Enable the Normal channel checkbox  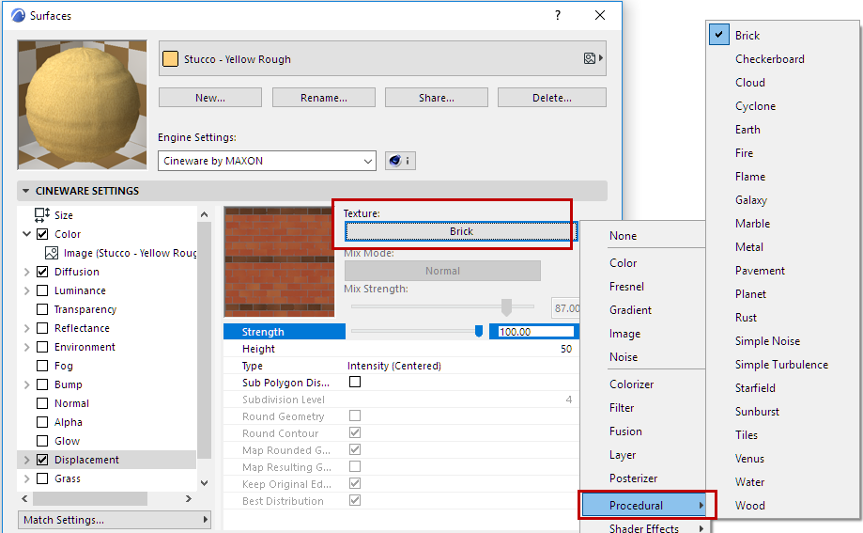42,403
